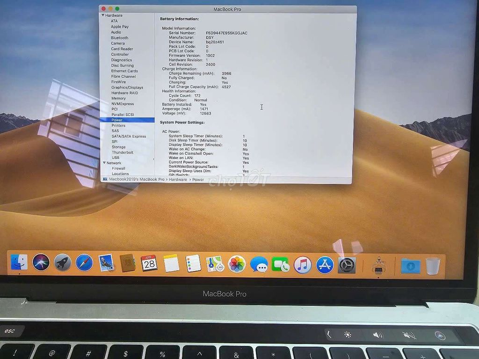Open the App Store icon
The height and width of the screenshot is (359, 479).
coord(325,266)
